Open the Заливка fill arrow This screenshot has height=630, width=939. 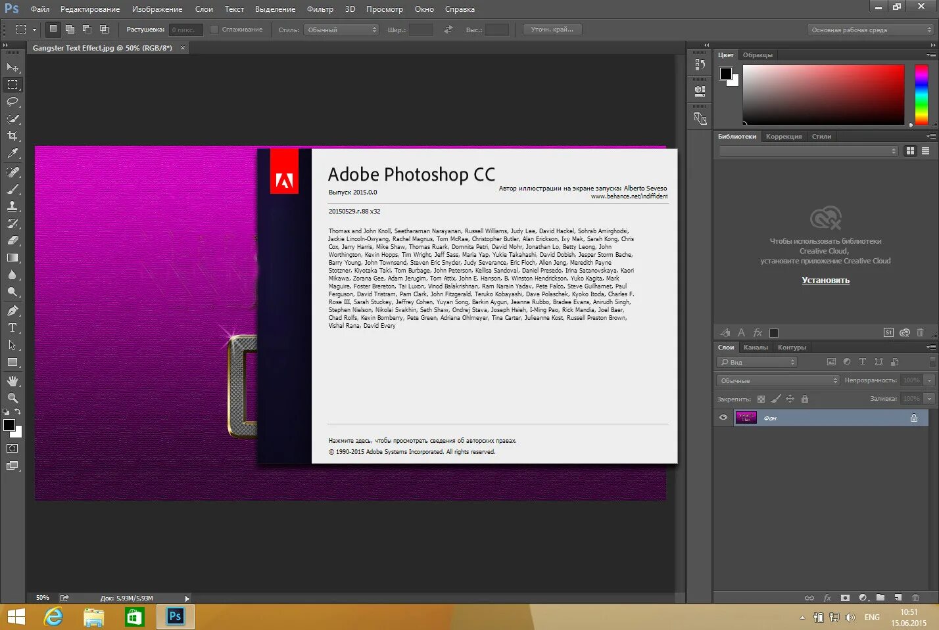tap(930, 399)
